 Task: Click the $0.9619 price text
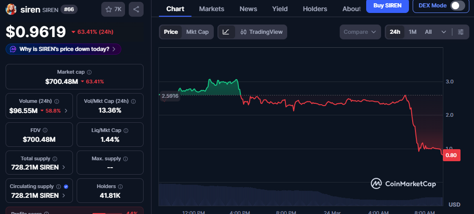coord(36,31)
